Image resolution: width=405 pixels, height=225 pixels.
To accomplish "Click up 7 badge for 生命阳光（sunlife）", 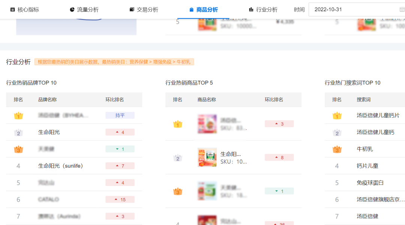I will coord(120,166).
